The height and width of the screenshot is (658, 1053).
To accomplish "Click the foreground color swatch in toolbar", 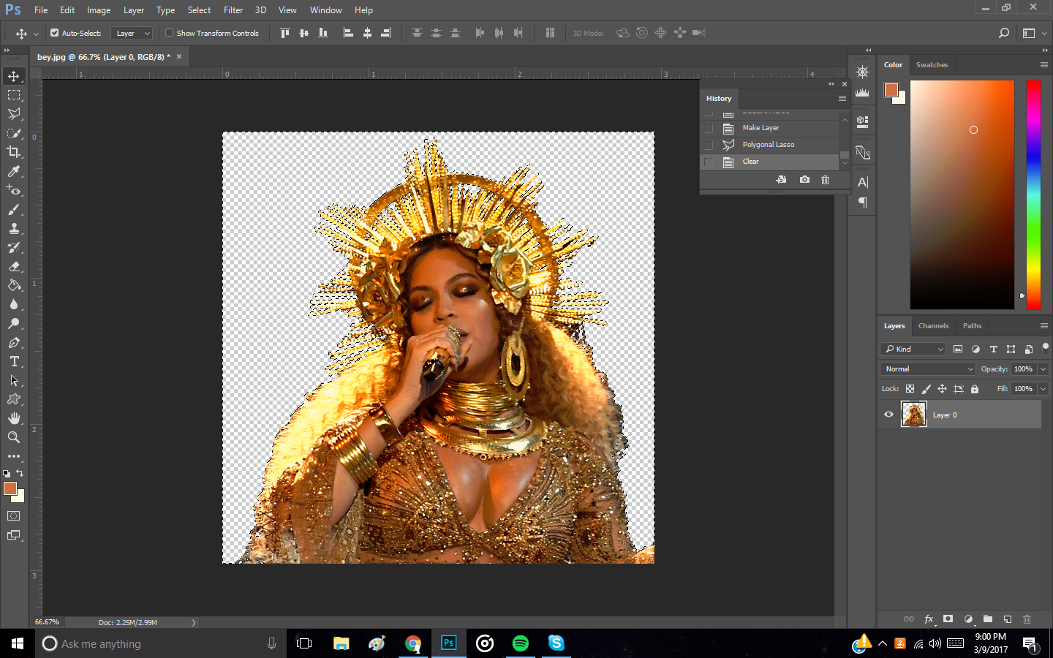I will pyautogui.click(x=10, y=488).
